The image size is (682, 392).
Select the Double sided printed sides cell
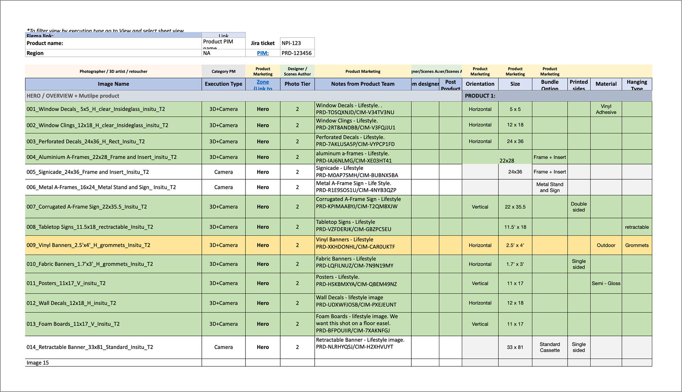coord(579,207)
